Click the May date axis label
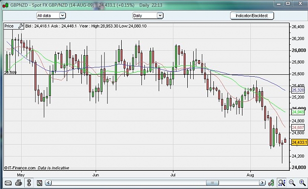The width and height of the screenshot is (308, 189). 21,175
